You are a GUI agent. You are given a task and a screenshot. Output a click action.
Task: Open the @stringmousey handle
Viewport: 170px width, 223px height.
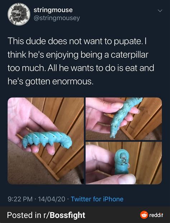coord(57,18)
